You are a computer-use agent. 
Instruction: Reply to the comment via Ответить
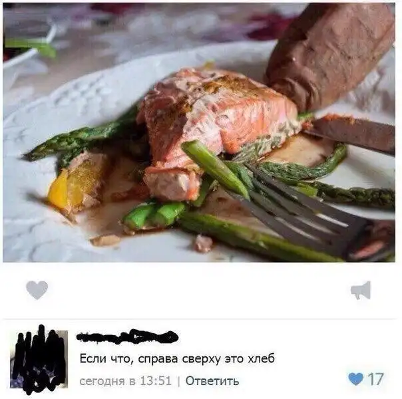pyautogui.click(x=212, y=381)
